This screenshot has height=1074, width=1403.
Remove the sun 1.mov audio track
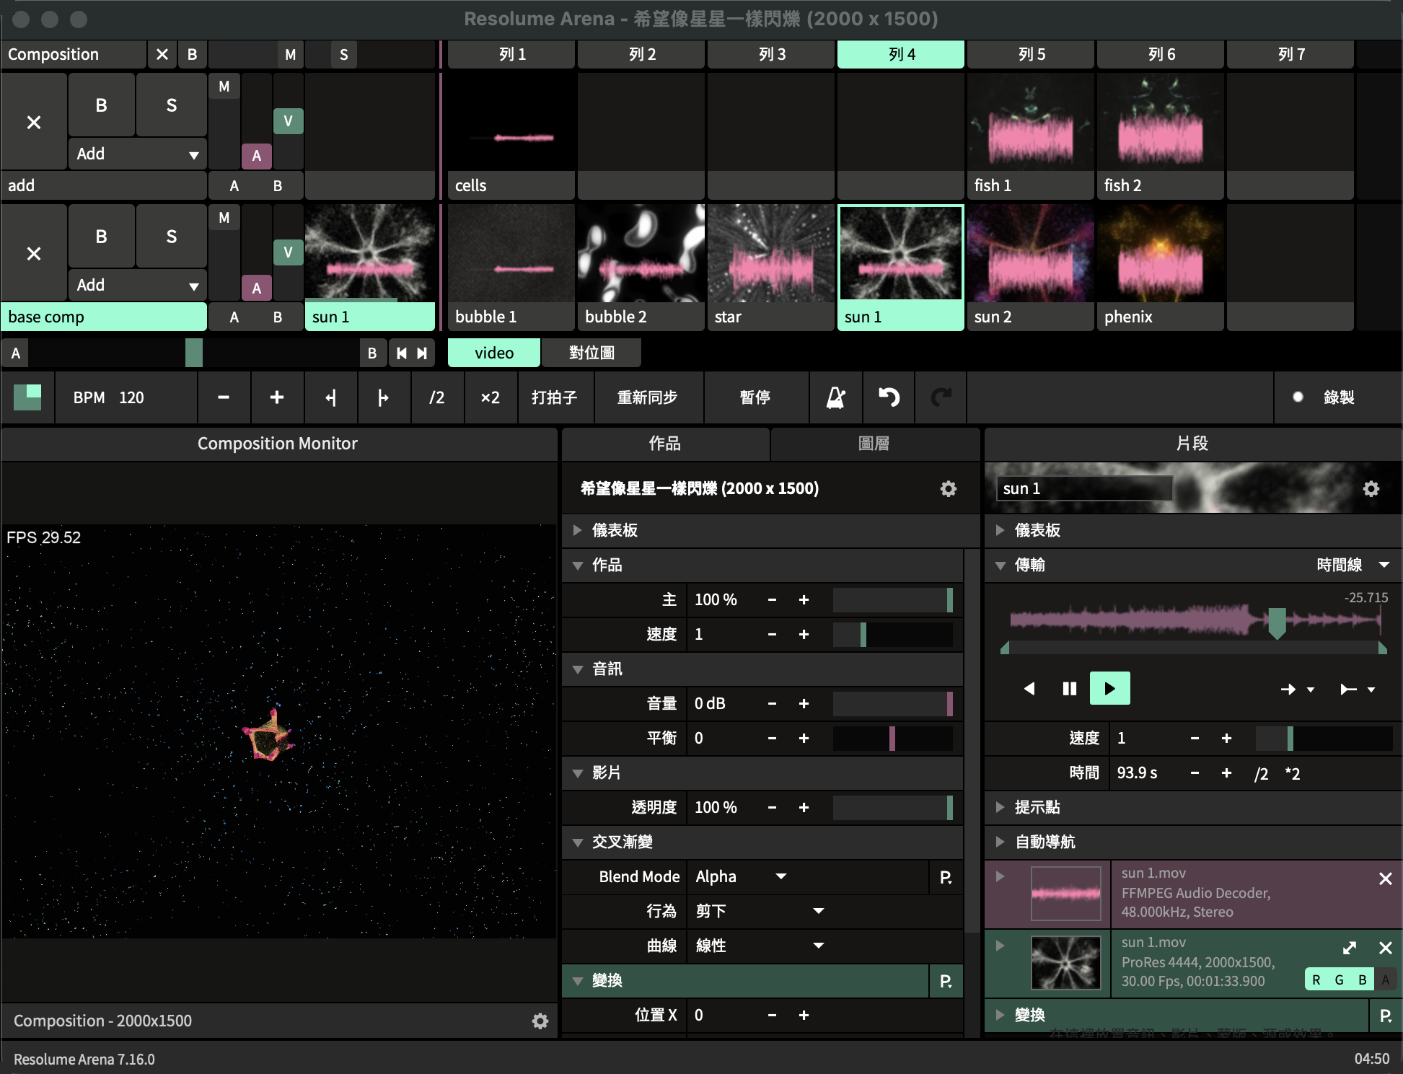pyautogui.click(x=1385, y=879)
